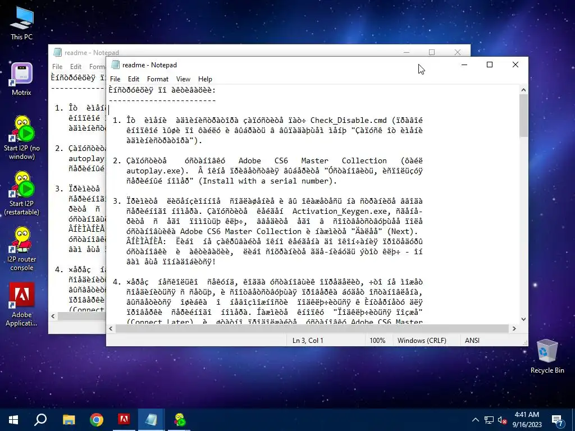Open taskbar search magnifier
The image size is (575, 431).
point(40,420)
